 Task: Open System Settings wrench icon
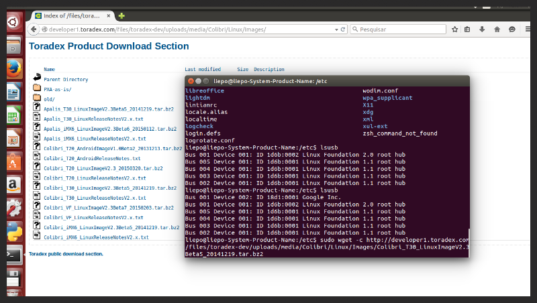pyautogui.click(x=14, y=208)
